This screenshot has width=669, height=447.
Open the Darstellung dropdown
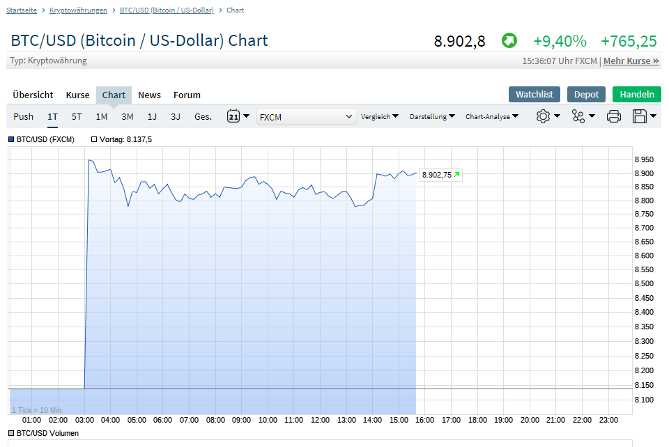click(431, 116)
